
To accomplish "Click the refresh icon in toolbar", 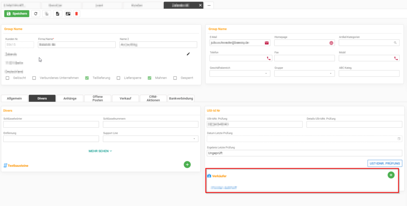I will coord(35,14).
